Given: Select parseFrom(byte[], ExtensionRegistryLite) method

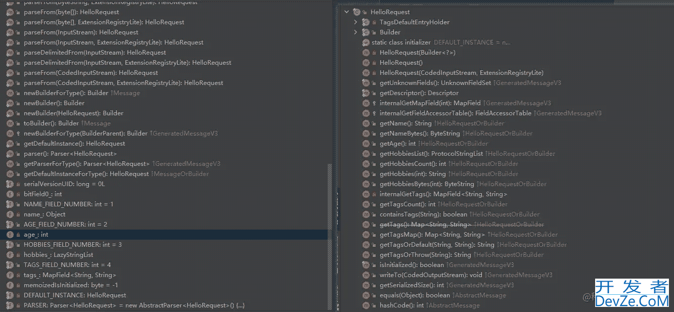Looking at the screenshot, I should (104, 22).
